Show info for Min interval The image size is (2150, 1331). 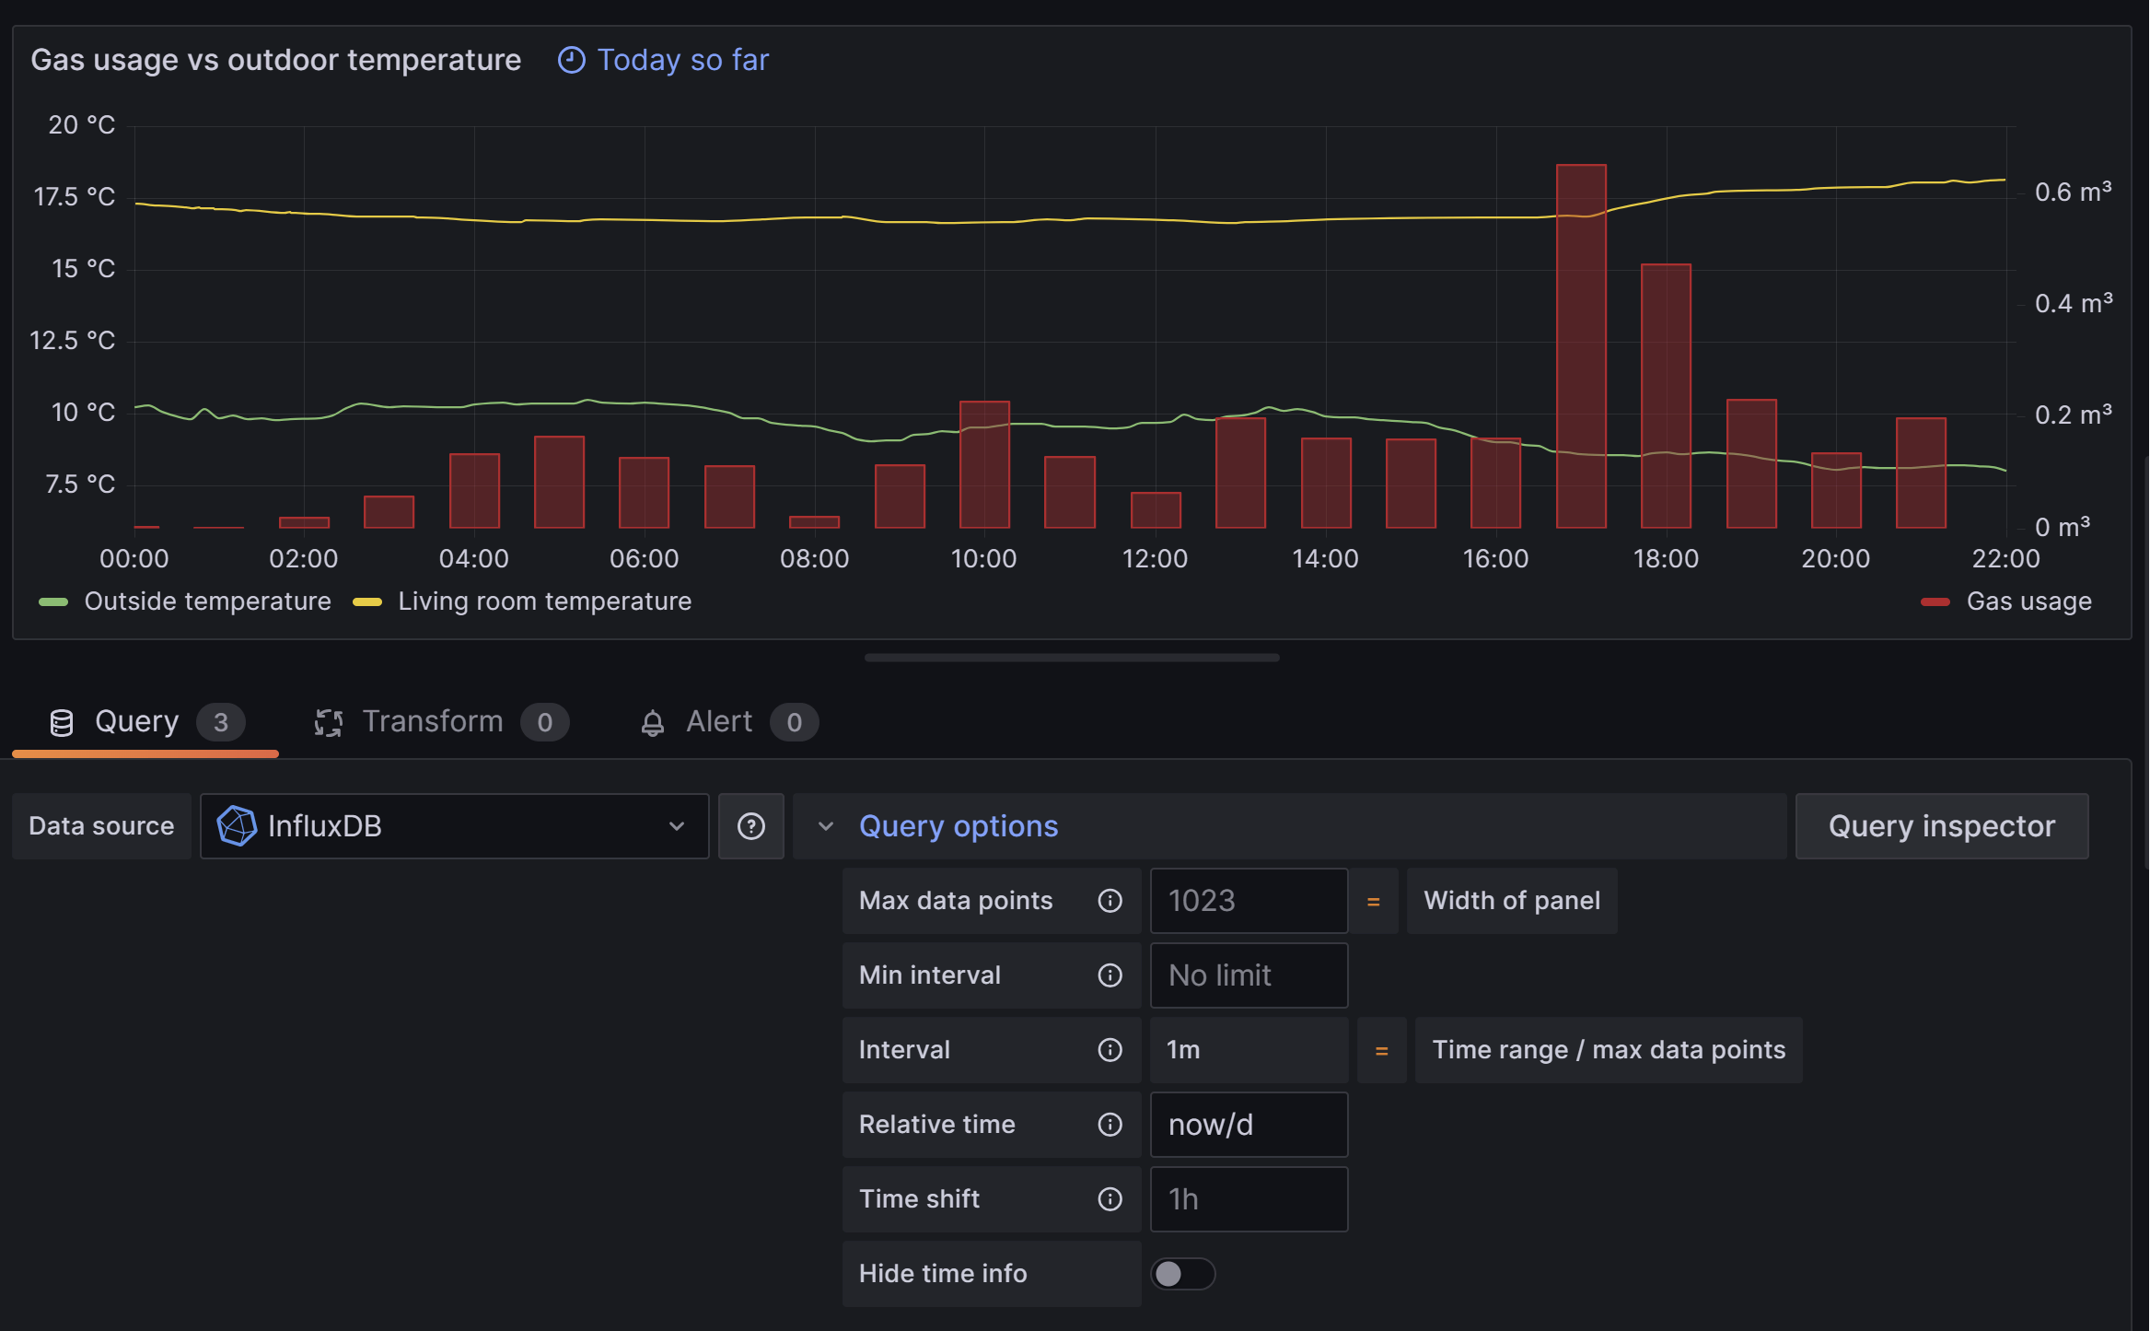[1110, 975]
